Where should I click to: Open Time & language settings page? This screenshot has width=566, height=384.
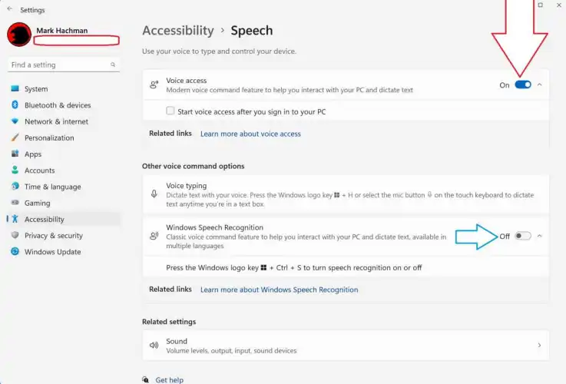point(52,187)
